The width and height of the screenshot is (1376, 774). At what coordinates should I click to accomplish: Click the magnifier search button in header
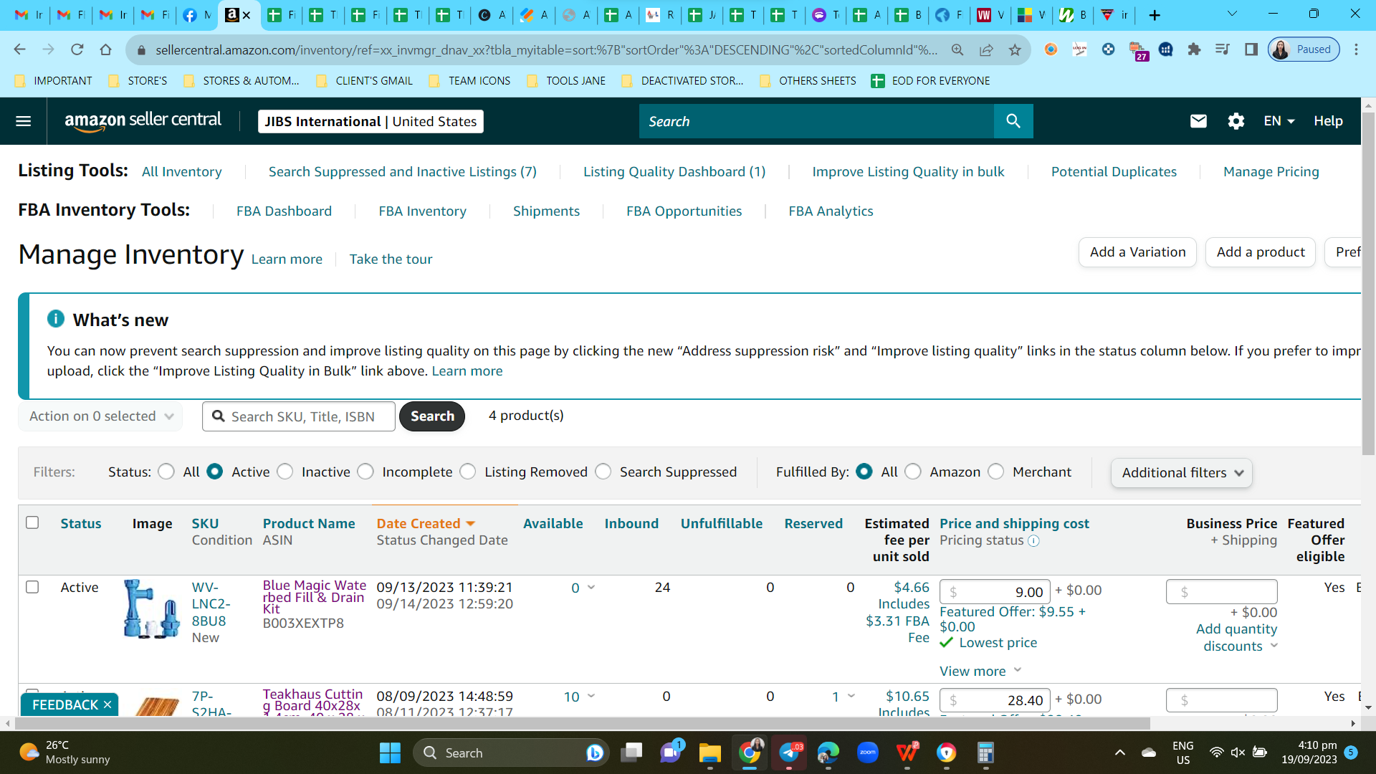coord(1013,121)
